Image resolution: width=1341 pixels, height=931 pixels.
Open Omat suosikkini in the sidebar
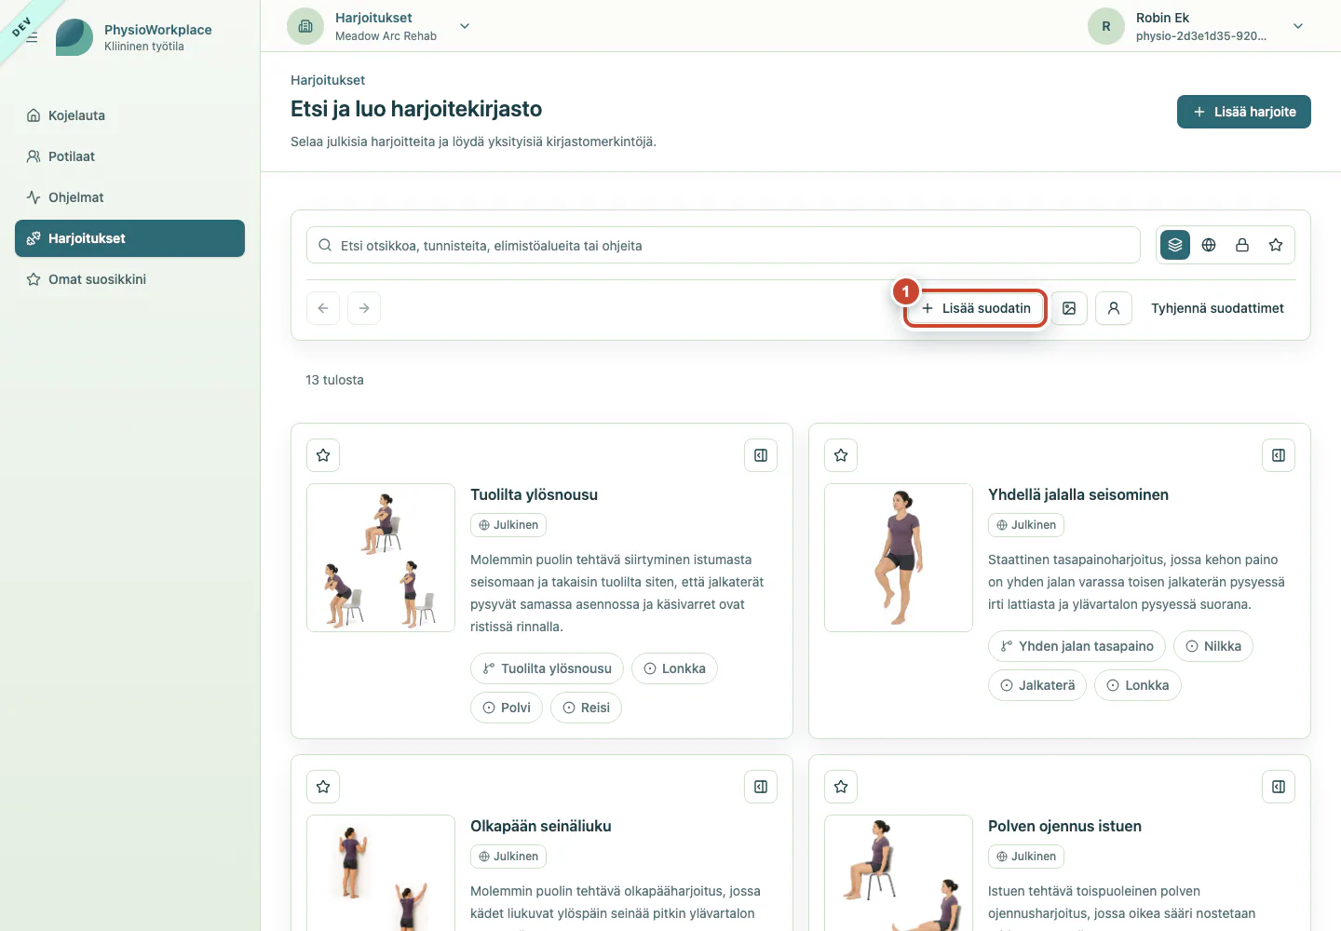(x=129, y=279)
